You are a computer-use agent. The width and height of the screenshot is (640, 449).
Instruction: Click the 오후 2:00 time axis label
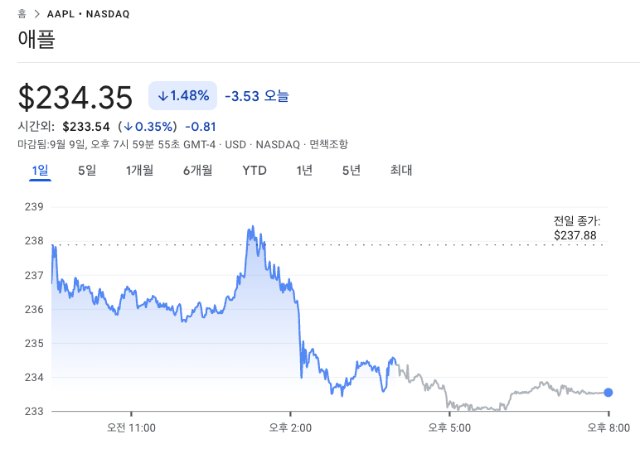[x=290, y=427]
